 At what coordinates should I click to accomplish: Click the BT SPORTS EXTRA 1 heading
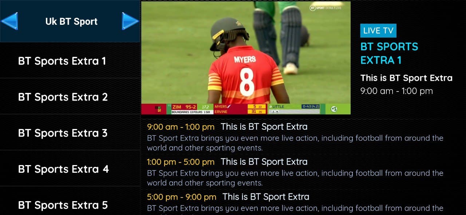click(x=389, y=53)
